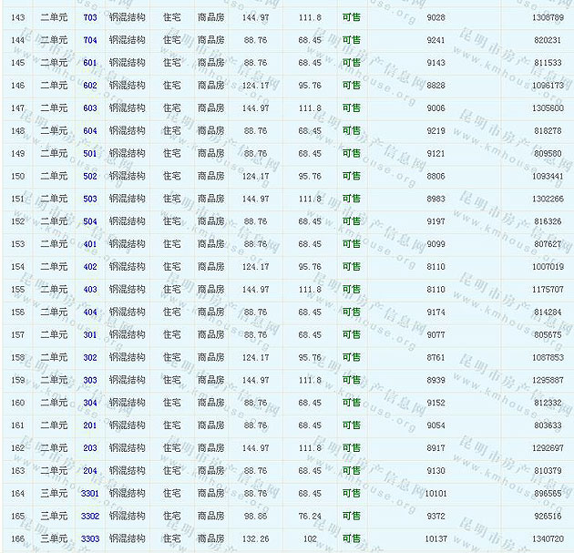Screen dimensions: 574x553
Task: Open room 203 listing
Action: (x=89, y=448)
